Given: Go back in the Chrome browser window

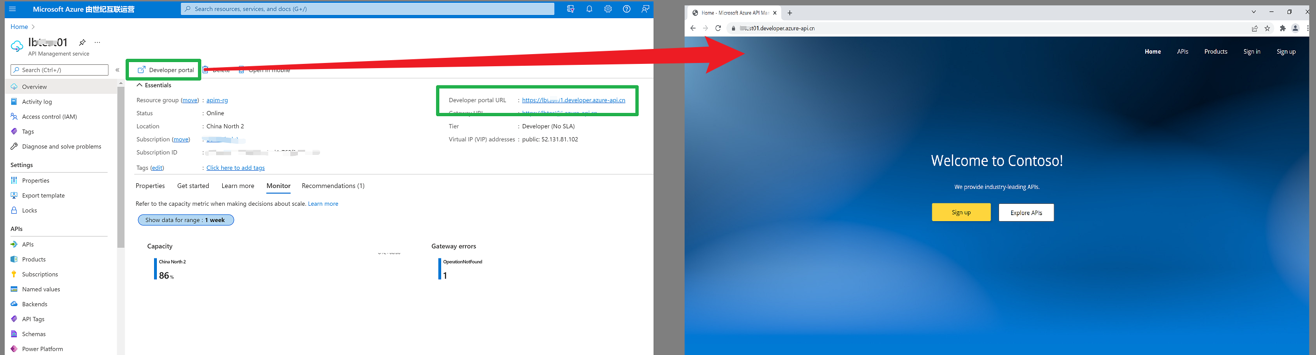Looking at the screenshot, I should tap(693, 28).
